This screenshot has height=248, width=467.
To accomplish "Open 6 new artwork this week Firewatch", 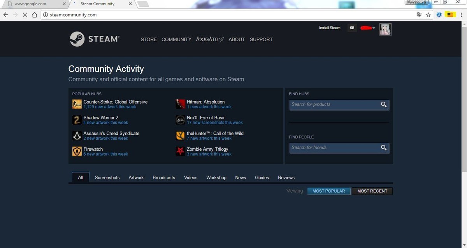I will click(x=105, y=154).
